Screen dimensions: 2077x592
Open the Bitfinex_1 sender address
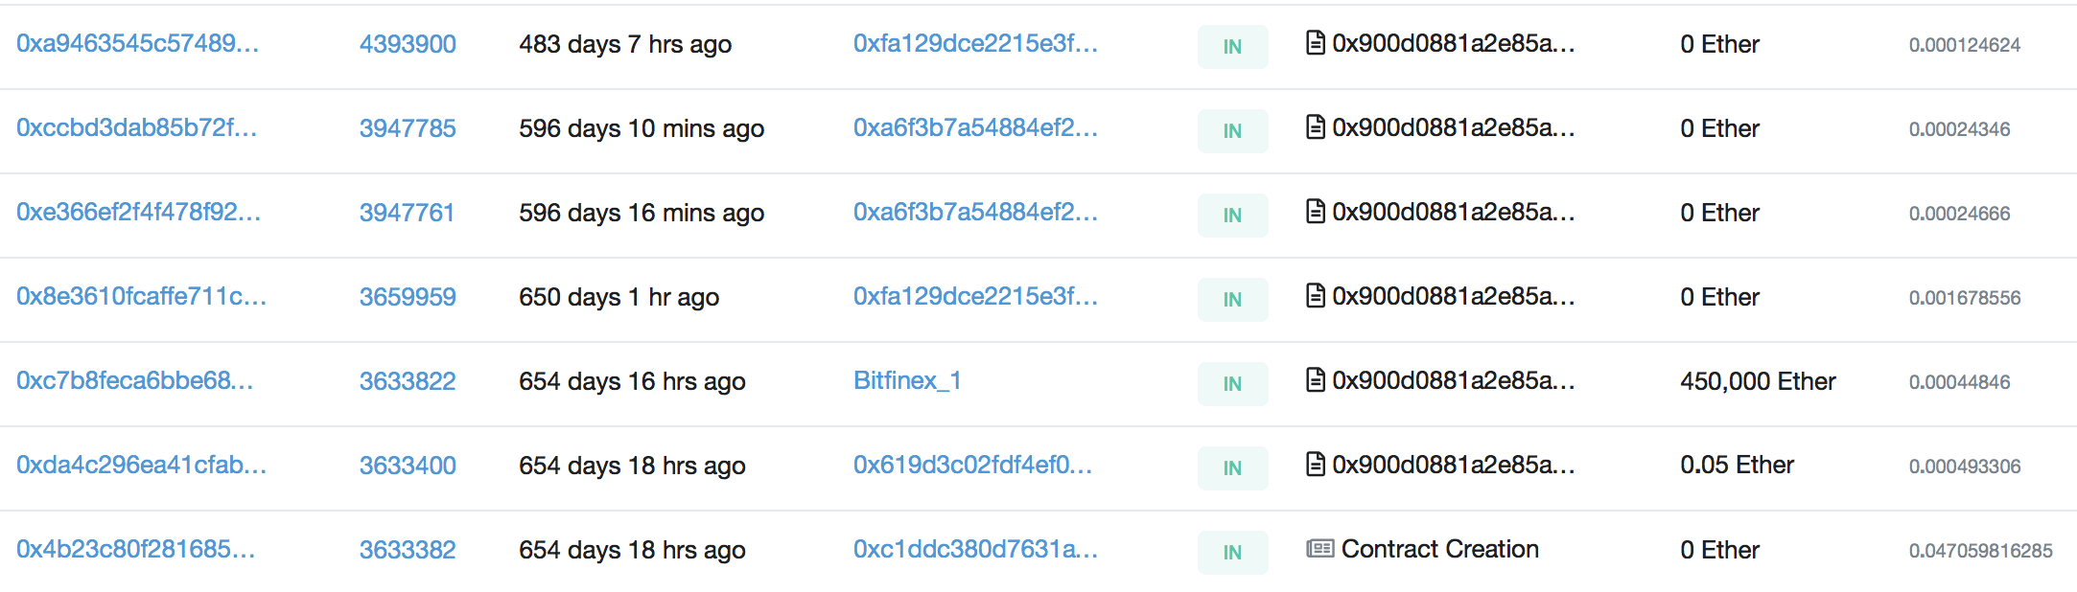pyautogui.click(x=907, y=381)
